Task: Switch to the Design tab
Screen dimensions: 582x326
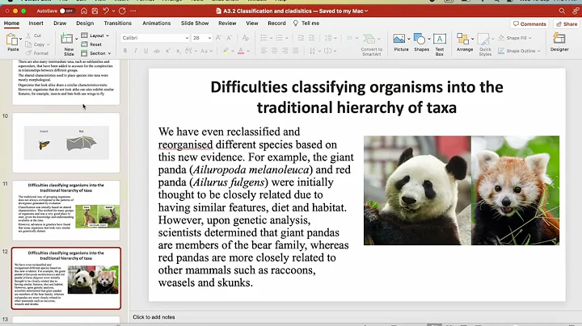Action: pyautogui.click(x=85, y=23)
